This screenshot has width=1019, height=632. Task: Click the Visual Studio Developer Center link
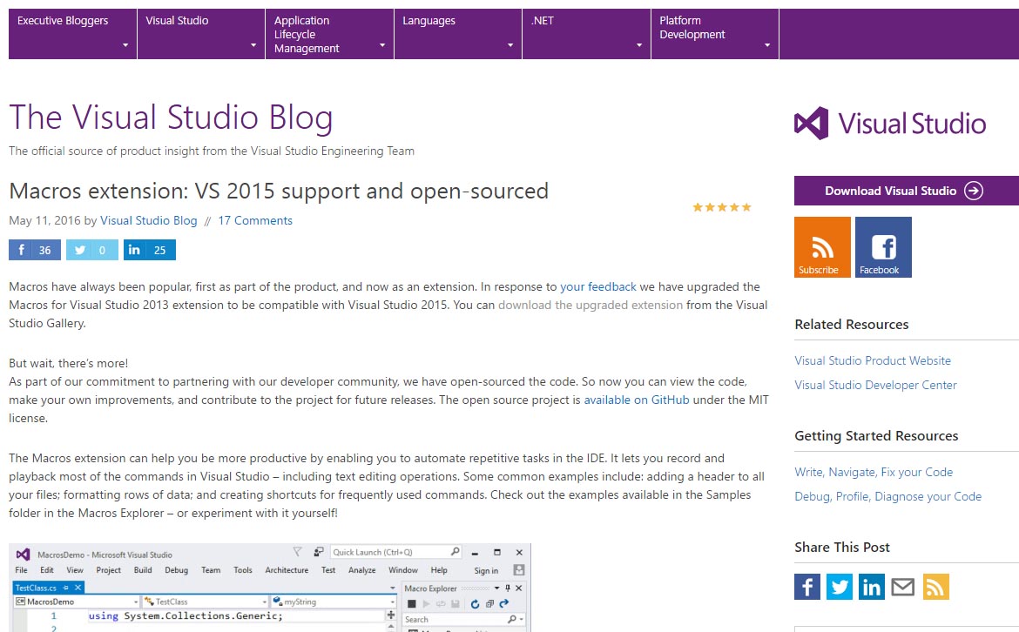coord(875,384)
